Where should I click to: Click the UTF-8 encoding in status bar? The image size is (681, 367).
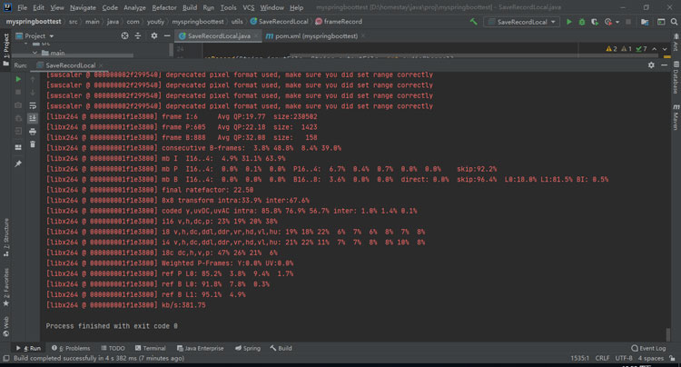[x=624, y=358]
